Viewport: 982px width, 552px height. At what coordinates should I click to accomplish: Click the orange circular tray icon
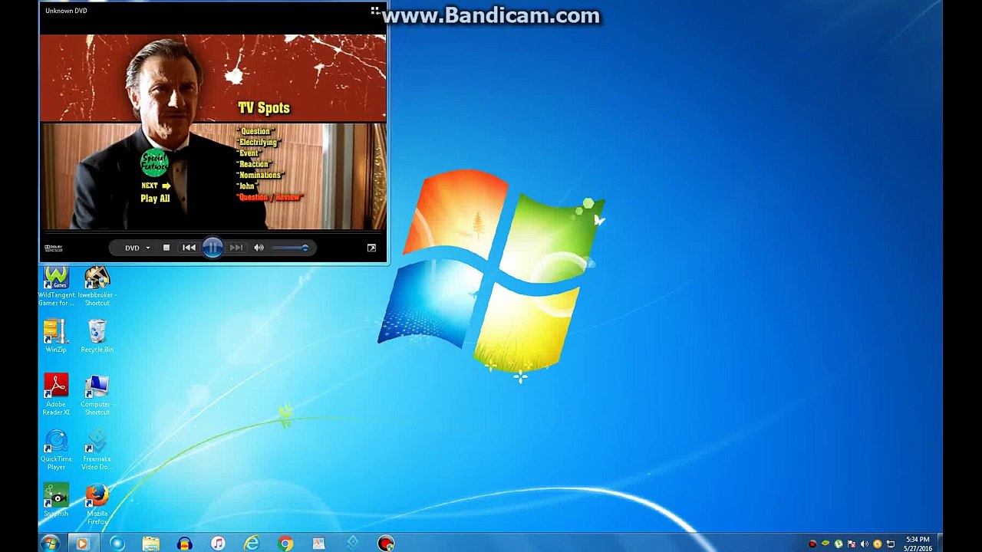pos(878,544)
